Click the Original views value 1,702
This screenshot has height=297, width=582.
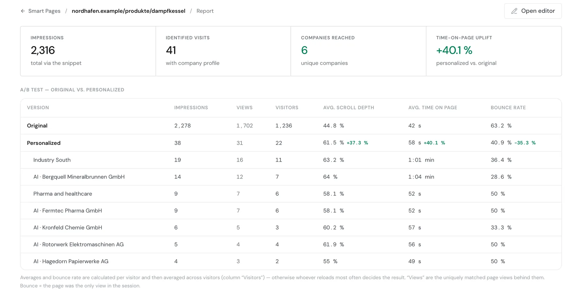point(244,126)
